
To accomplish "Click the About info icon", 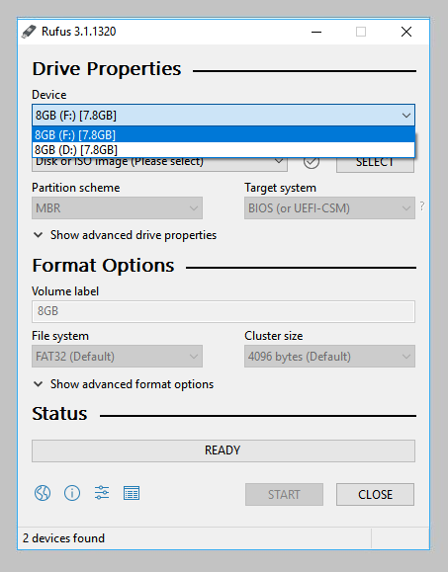I will [72, 494].
